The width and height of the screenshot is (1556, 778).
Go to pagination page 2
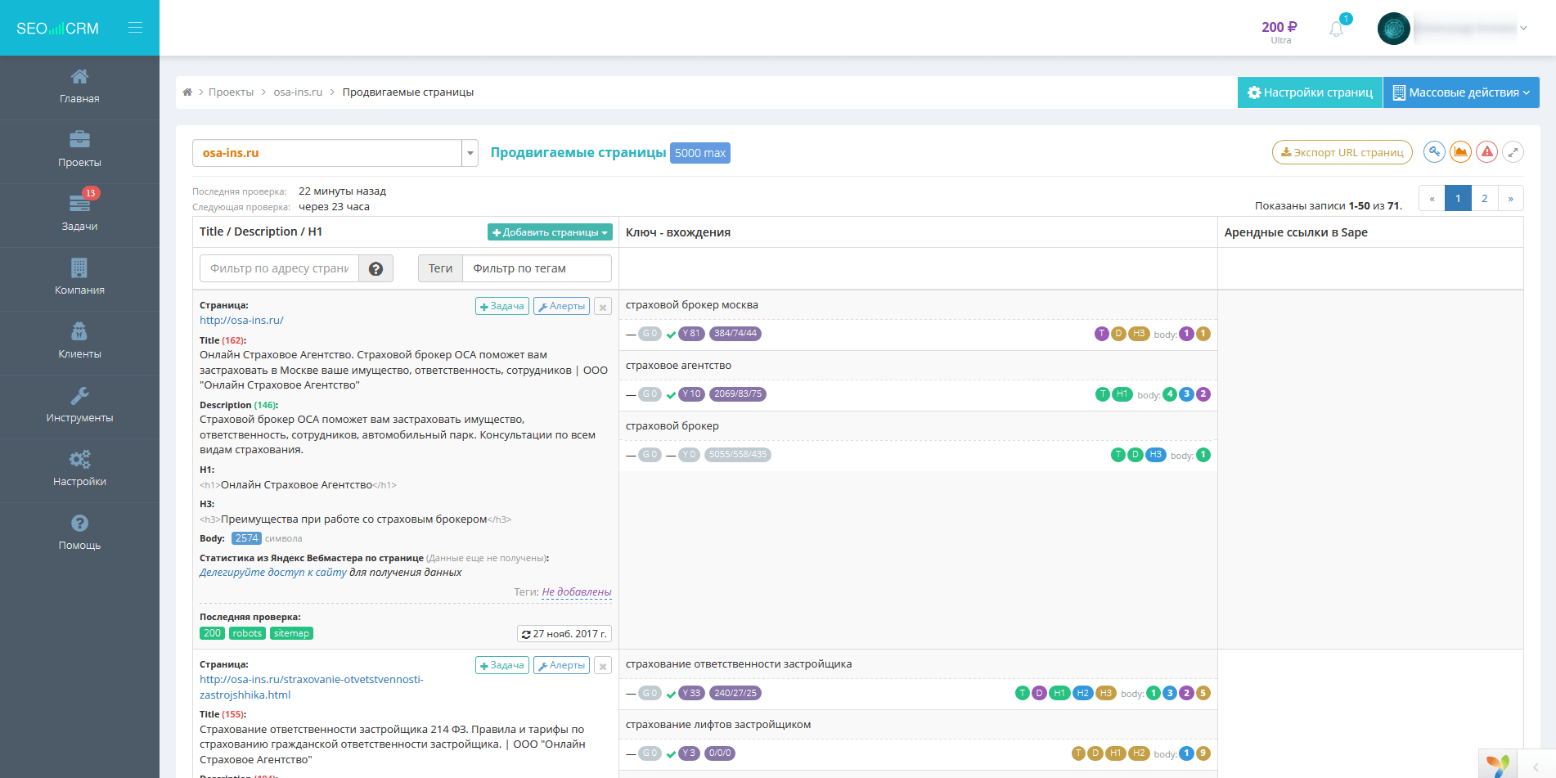(x=1484, y=199)
